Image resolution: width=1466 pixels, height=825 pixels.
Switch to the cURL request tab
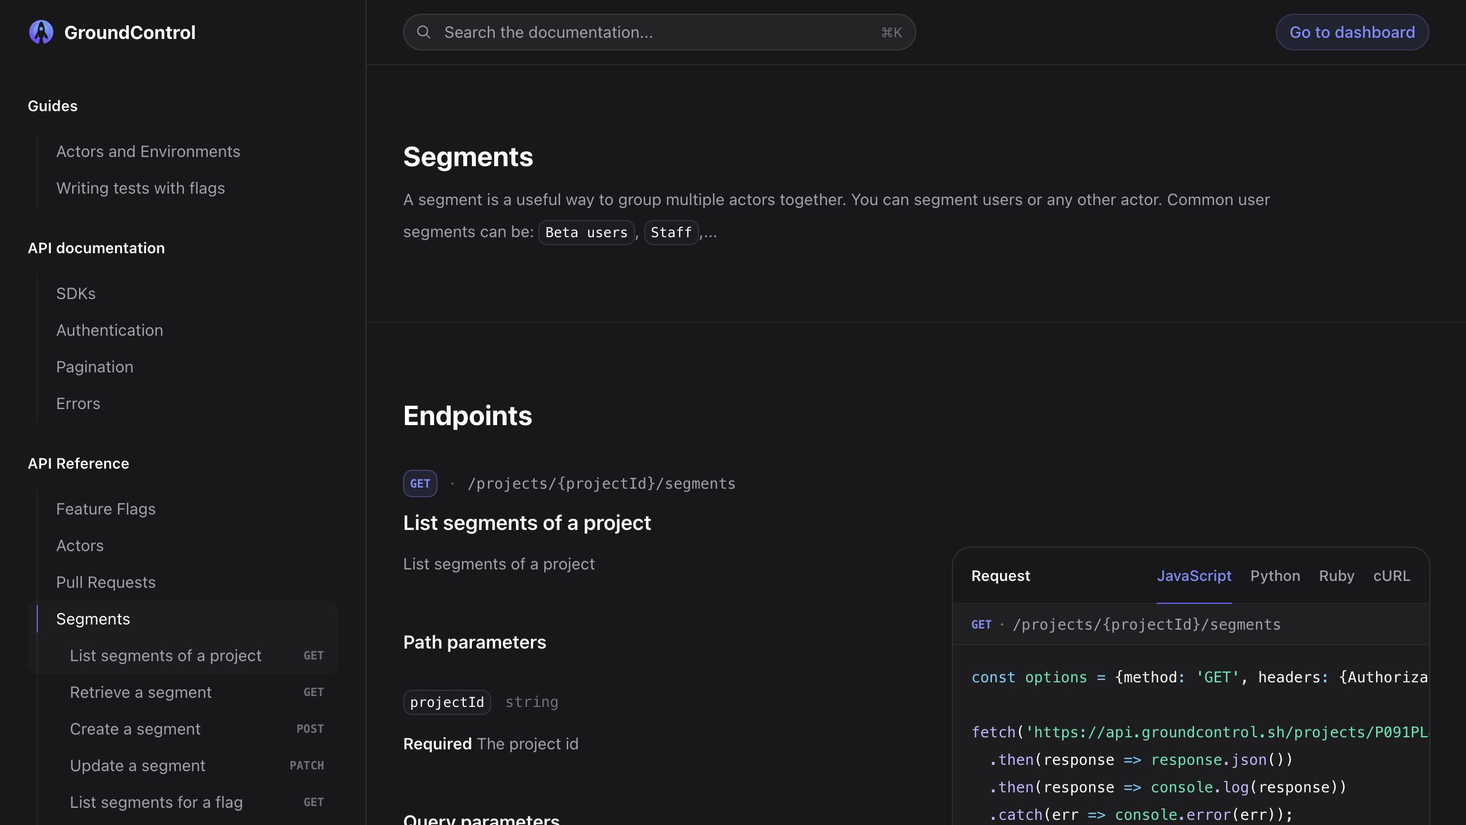1392,576
